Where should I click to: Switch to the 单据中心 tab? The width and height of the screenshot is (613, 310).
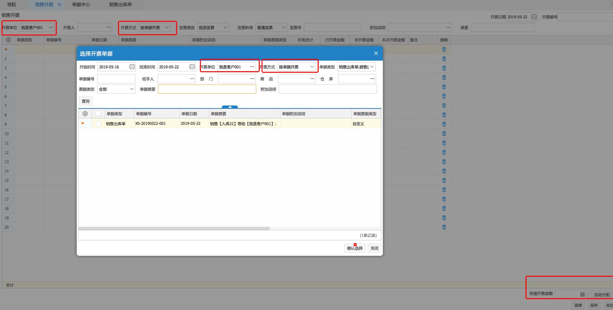coord(81,5)
